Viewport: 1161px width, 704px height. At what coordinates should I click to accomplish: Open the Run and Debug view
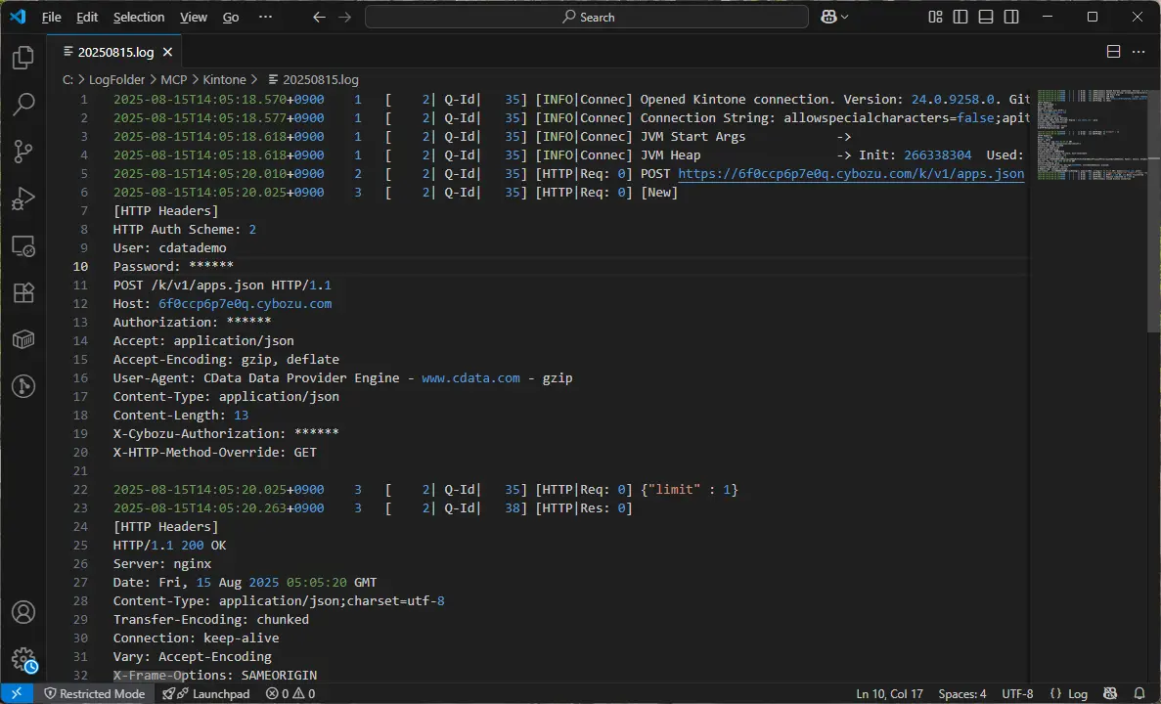point(22,198)
